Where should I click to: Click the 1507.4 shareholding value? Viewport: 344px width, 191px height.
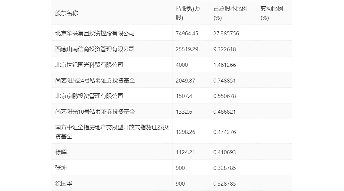[184, 96]
